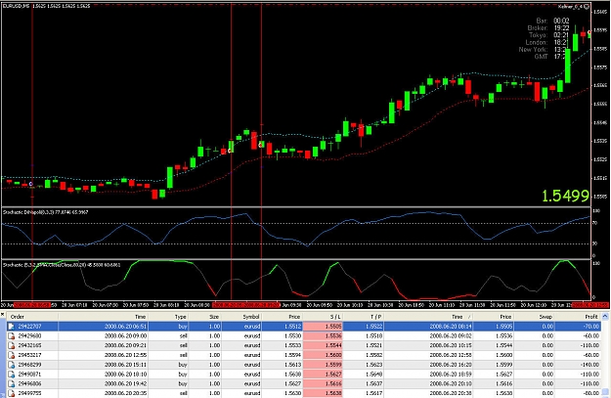Click the open time 2008.06.20 15:11
This screenshot has width=611, height=398.
[x=125, y=365]
